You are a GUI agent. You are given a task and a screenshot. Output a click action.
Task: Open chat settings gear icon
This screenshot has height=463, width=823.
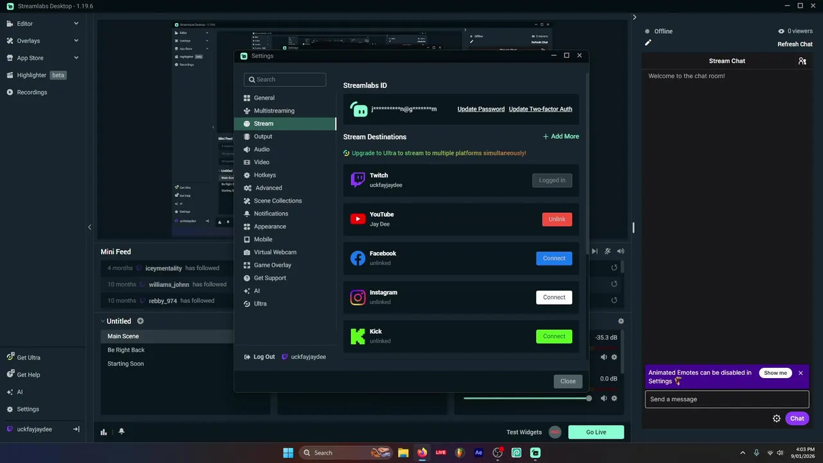click(x=777, y=419)
